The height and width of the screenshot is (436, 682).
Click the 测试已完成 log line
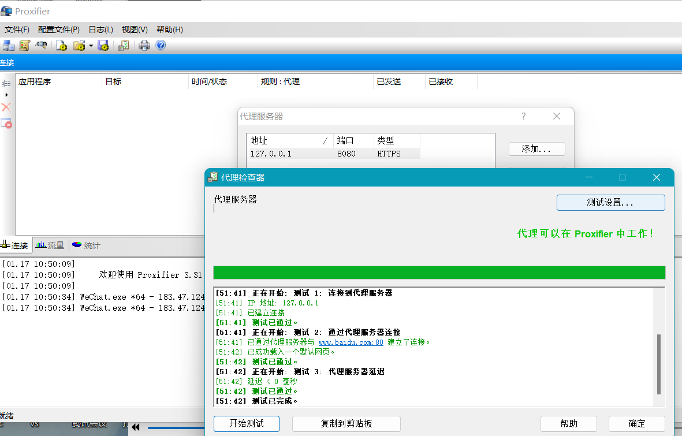[256, 401]
